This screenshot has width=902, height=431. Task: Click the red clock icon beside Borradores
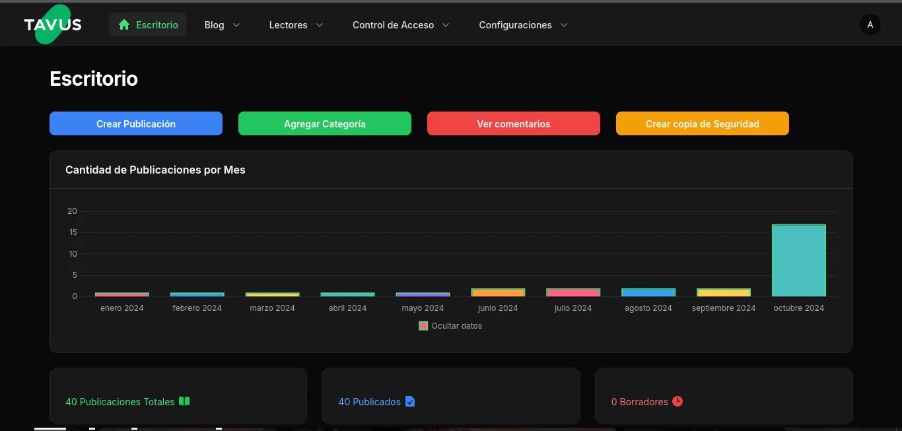coord(677,401)
